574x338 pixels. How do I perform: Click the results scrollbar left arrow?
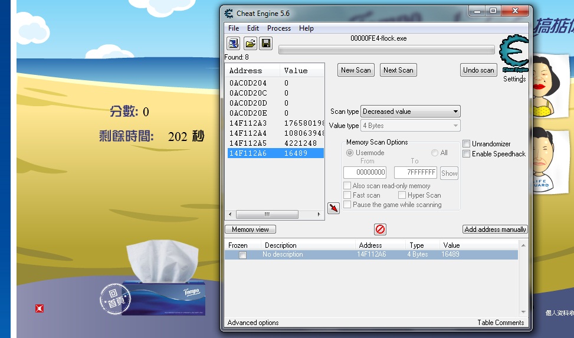click(230, 214)
